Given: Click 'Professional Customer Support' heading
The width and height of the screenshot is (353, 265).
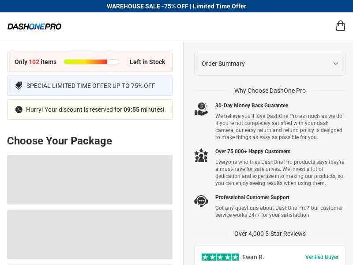Looking at the screenshot, I should point(252,197).
